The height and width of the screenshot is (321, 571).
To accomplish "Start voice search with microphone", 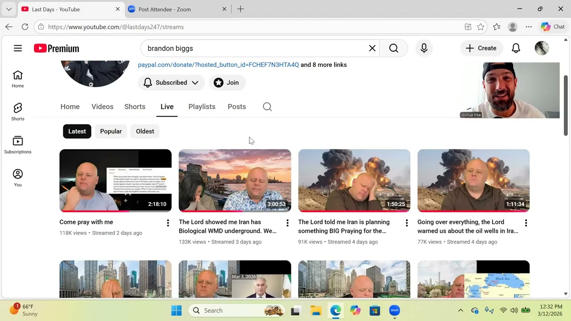I will [424, 48].
